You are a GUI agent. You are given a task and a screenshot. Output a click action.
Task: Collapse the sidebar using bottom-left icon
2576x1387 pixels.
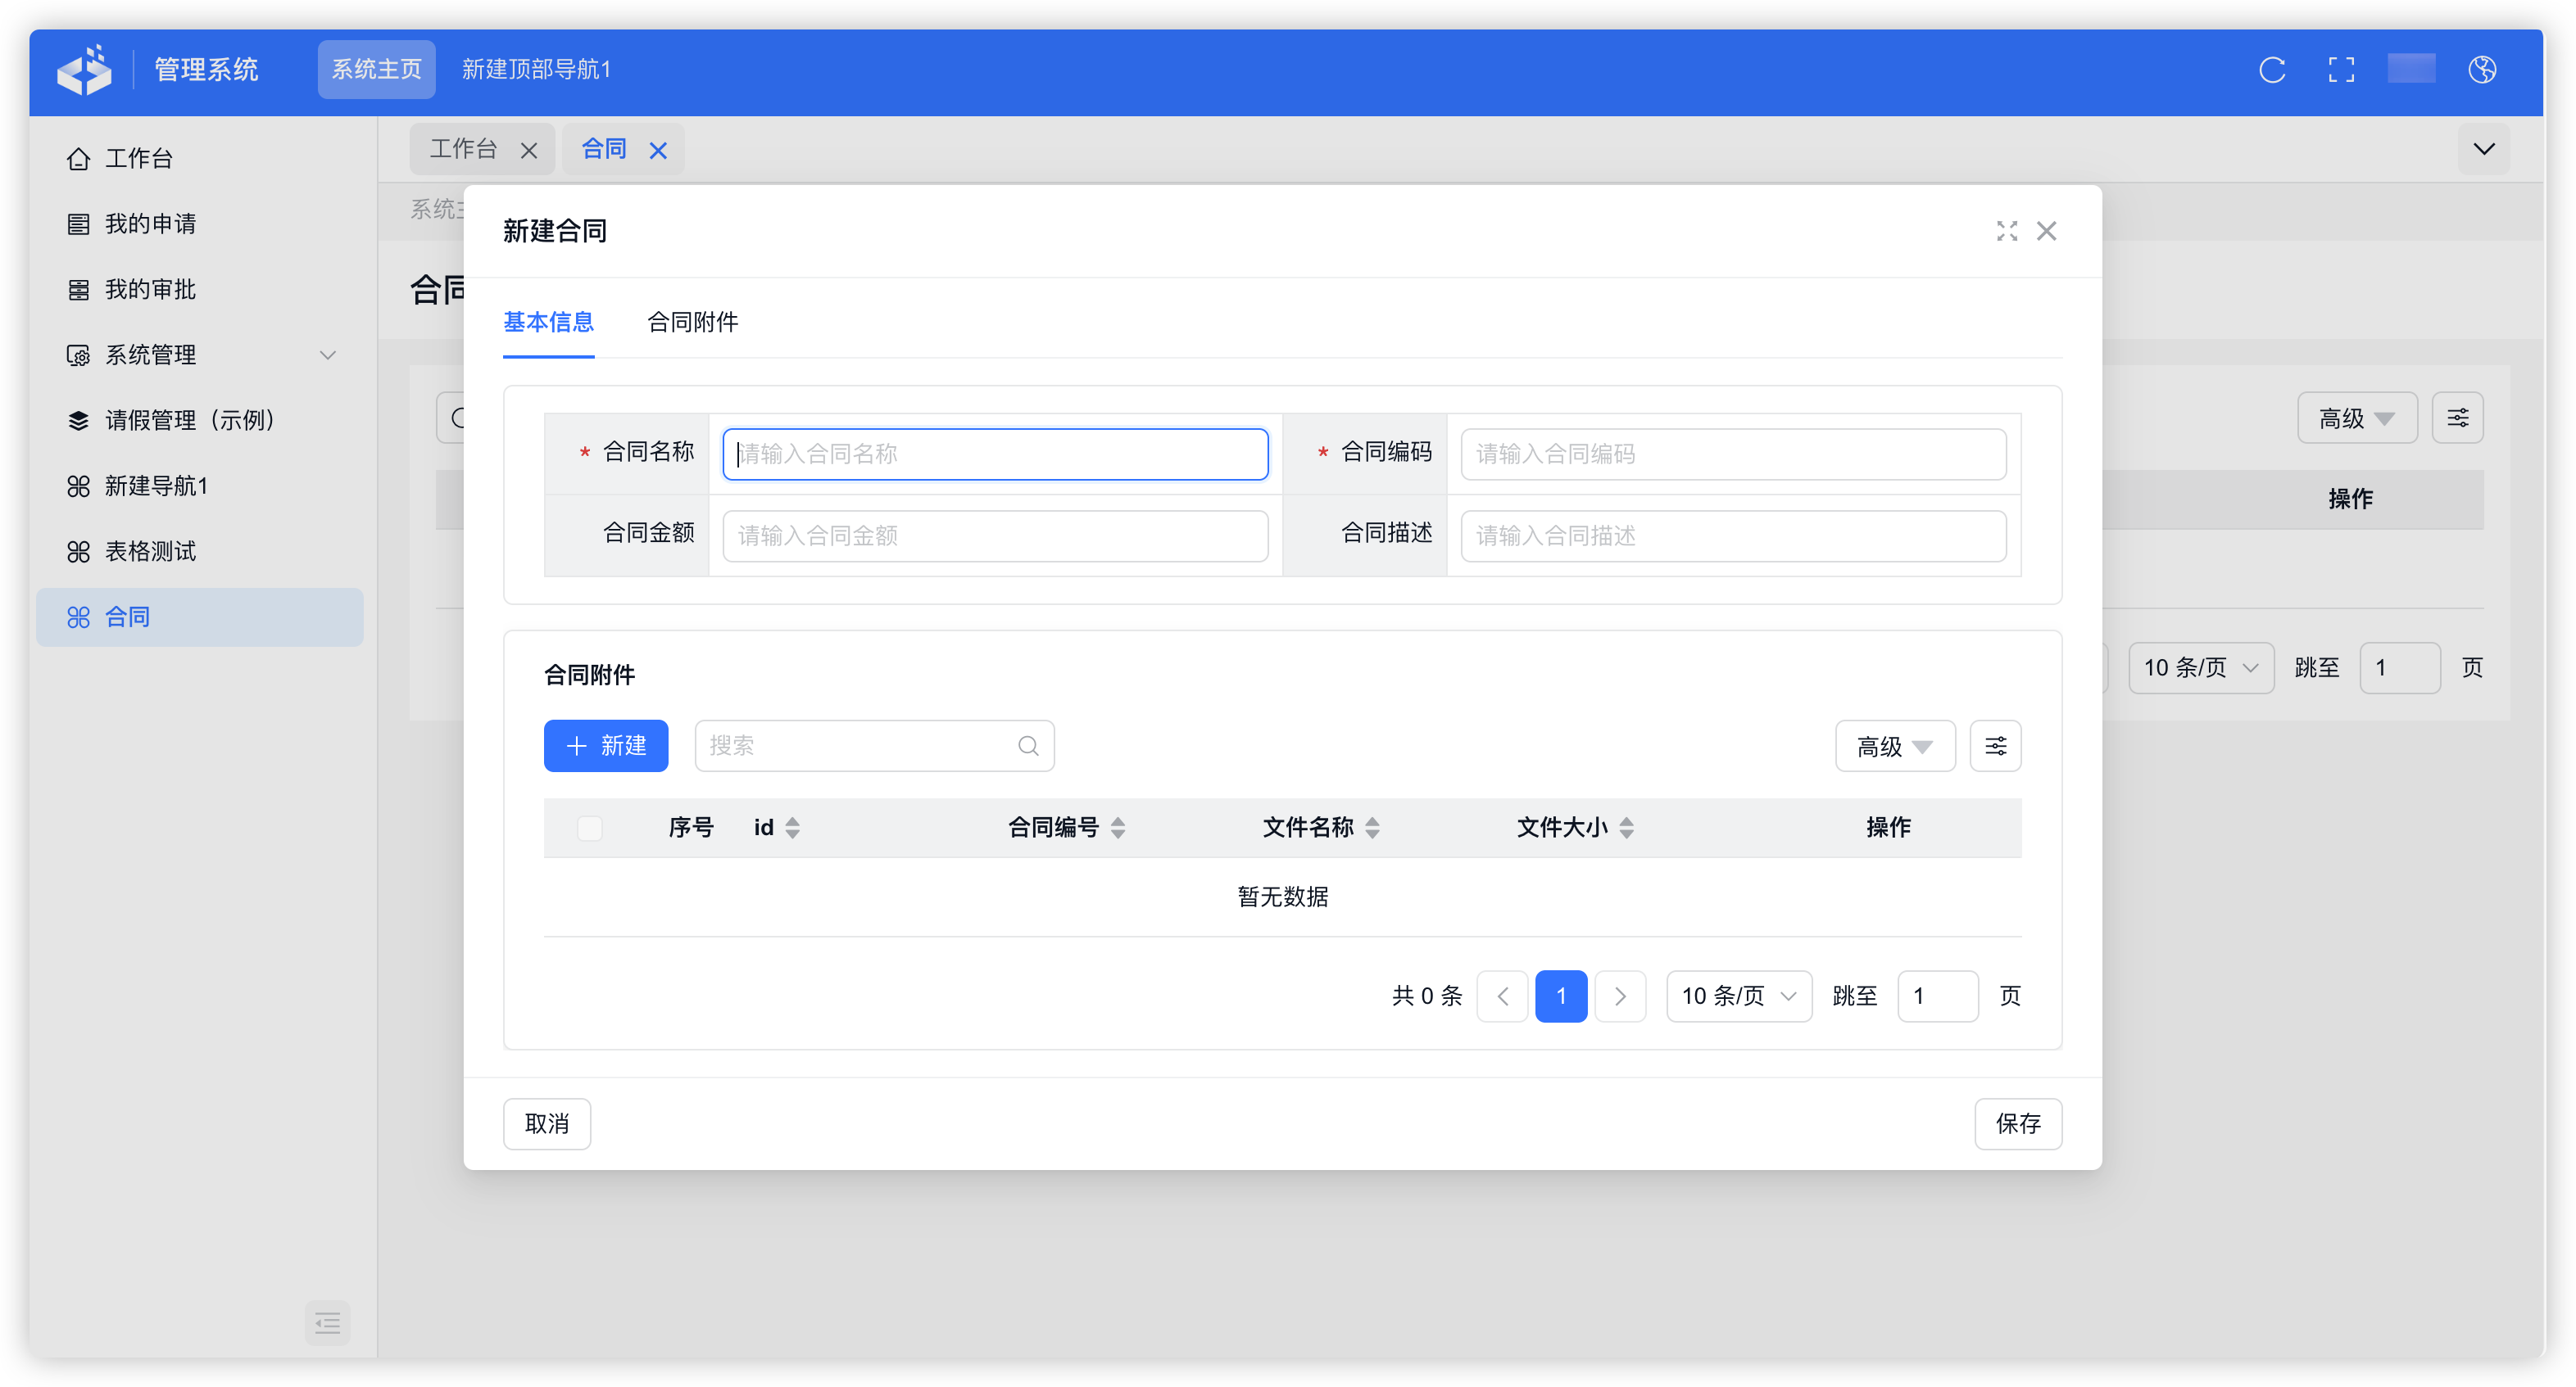tap(327, 1323)
